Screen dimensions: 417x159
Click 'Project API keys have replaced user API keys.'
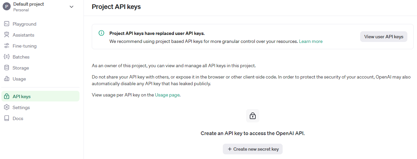click(x=157, y=33)
